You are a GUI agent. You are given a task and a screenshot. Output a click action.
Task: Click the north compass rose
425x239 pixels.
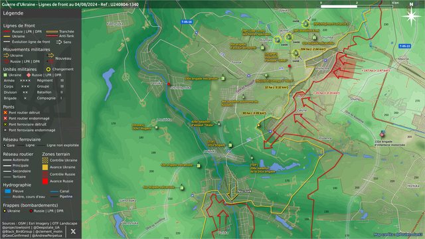tap(411, 15)
